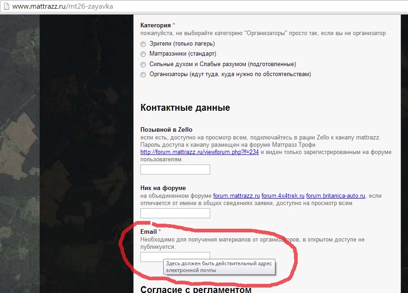Click the "Контактные данные" heading
This screenshot has width=408, height=293.
coord(185,108)
